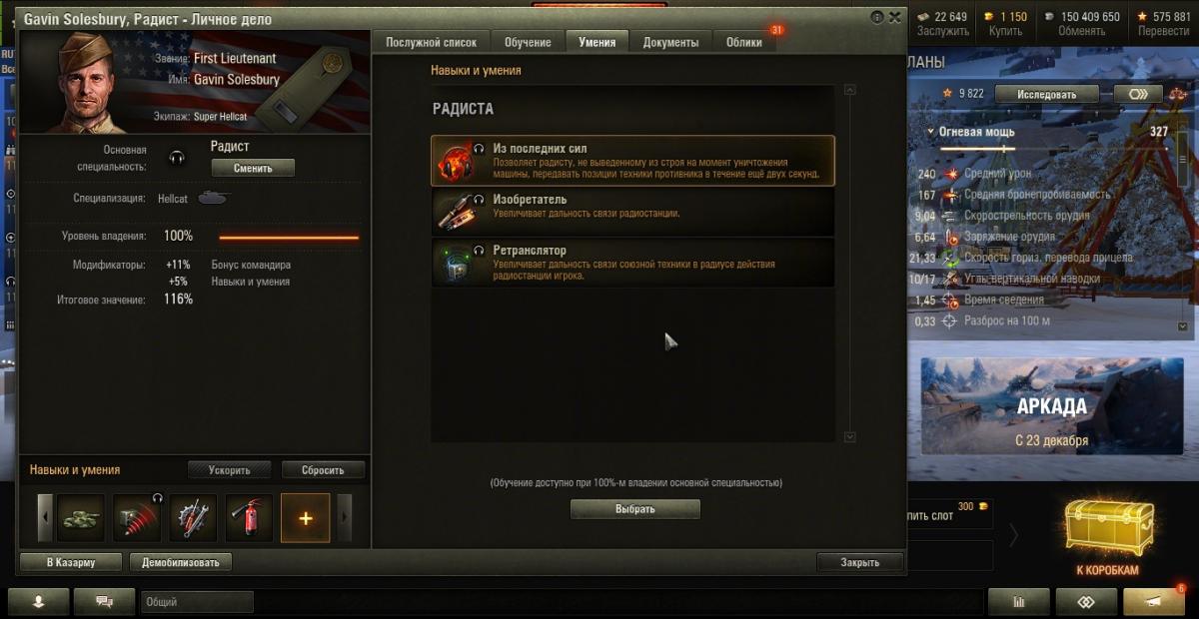Click the megaphone notifications icon

pos(1154,601)
